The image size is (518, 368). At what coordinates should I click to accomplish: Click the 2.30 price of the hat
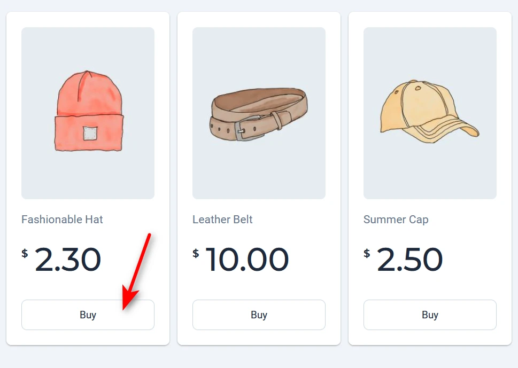point(68,260)
